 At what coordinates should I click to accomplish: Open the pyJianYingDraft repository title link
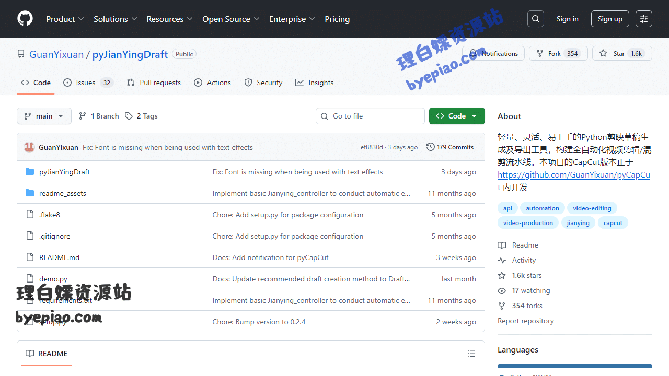(130, 54)
